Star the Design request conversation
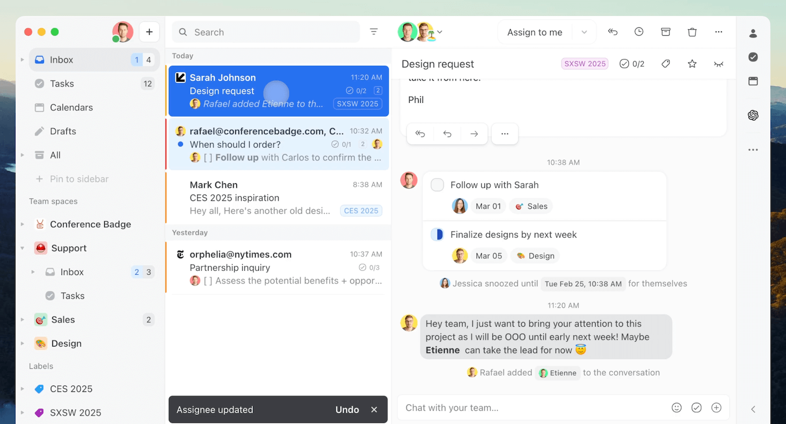 point(692,64)
